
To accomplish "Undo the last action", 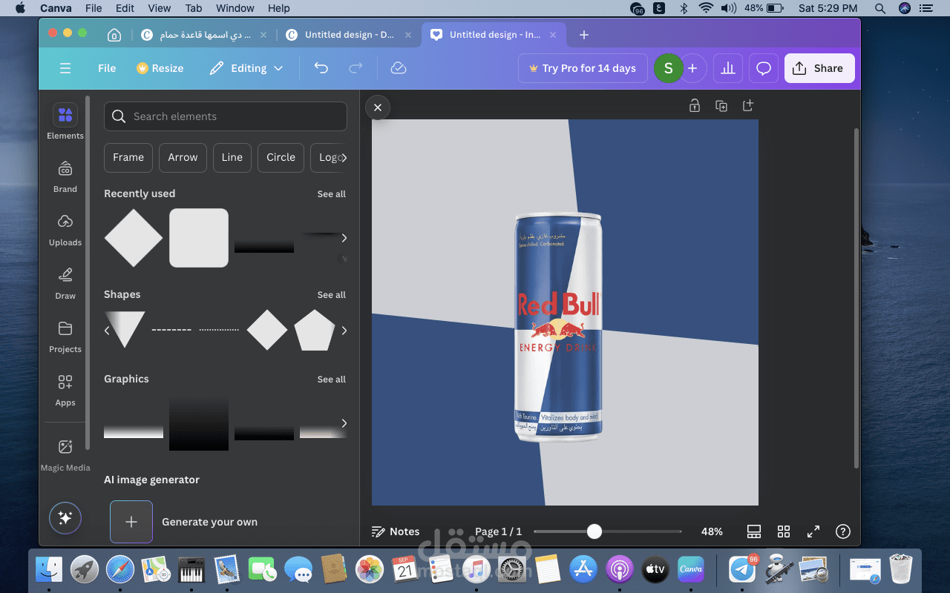I will [x=321, y=68].
